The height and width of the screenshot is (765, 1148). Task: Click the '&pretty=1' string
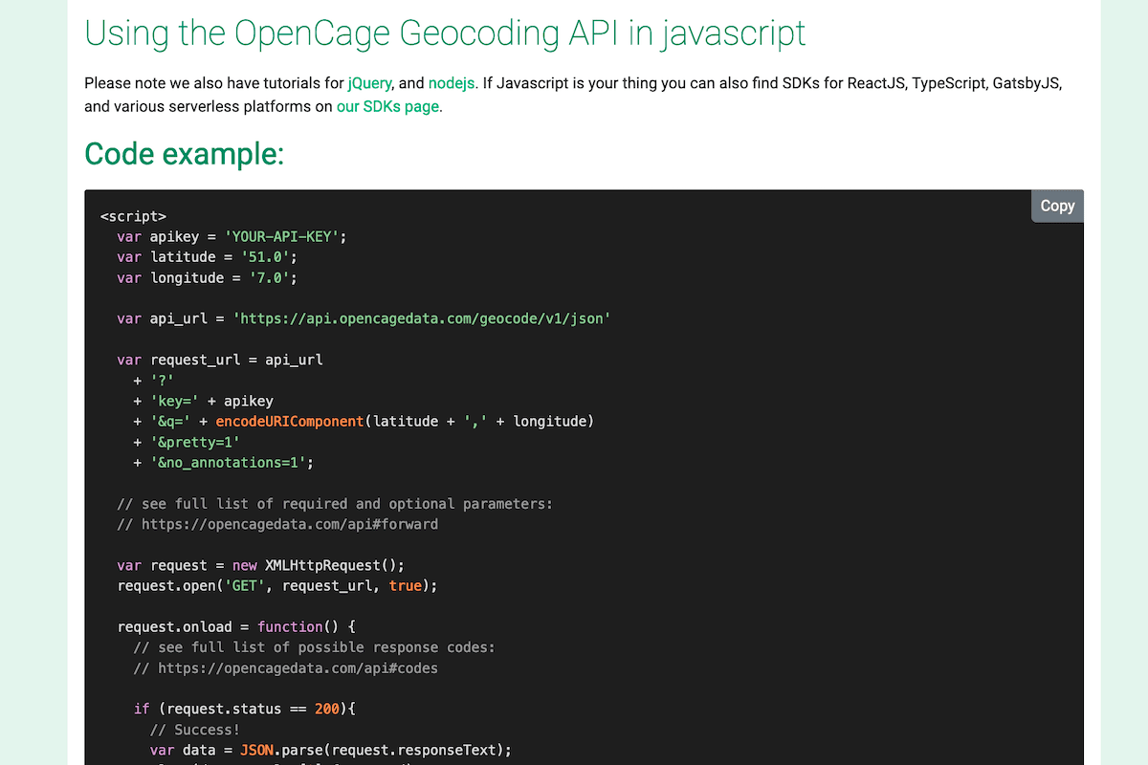pos(195,442)
